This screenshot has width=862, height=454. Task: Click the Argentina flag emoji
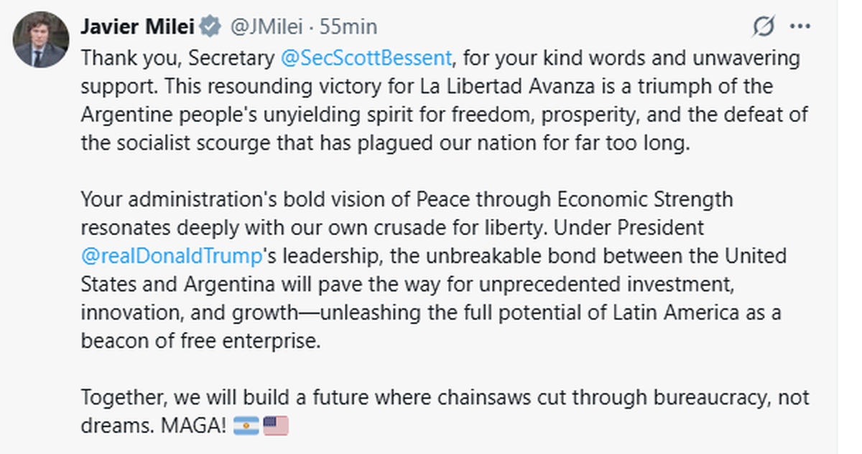click(246, 425)
